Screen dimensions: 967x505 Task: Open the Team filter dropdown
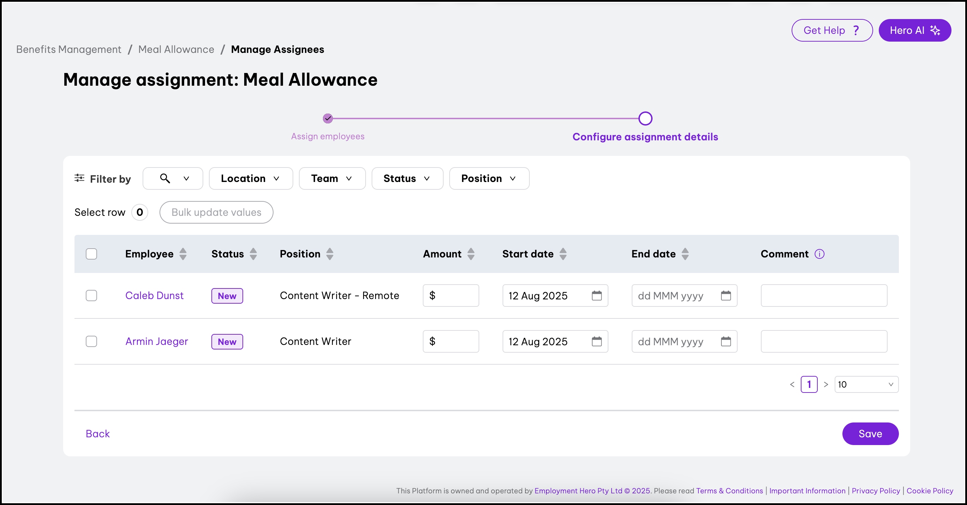point(332,178)
